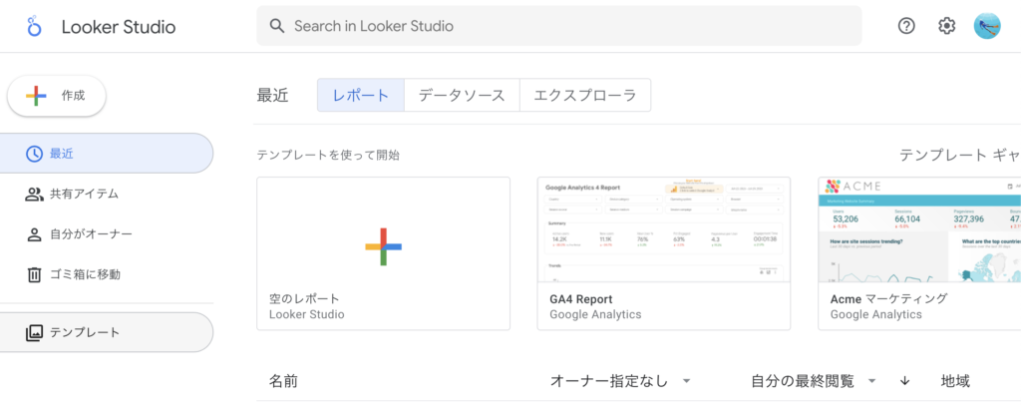Click the テンプレート gallery icon
Viewport: 1021px width, 413px height.
34,332
